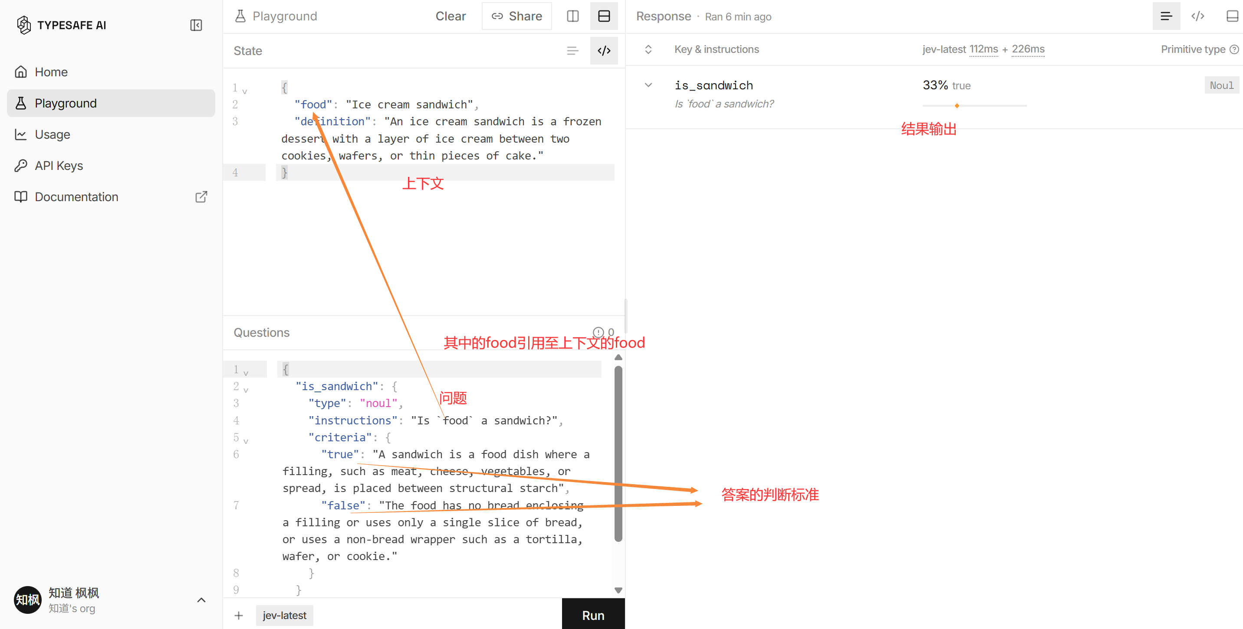Show State as form view
The height and width of the screenshot is (629, 1243).
573,51
